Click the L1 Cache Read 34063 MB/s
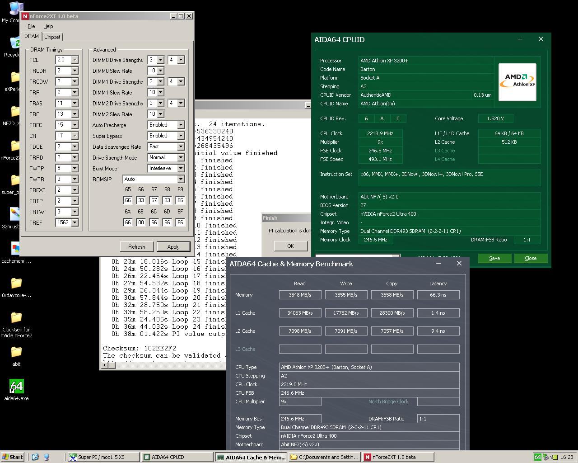 tap(300, 313)
